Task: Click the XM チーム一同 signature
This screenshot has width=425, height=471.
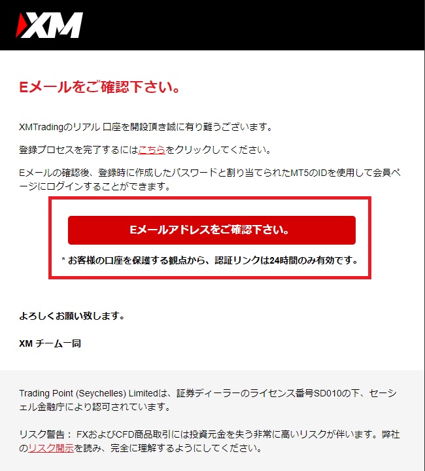Action: tap(50, 343)
